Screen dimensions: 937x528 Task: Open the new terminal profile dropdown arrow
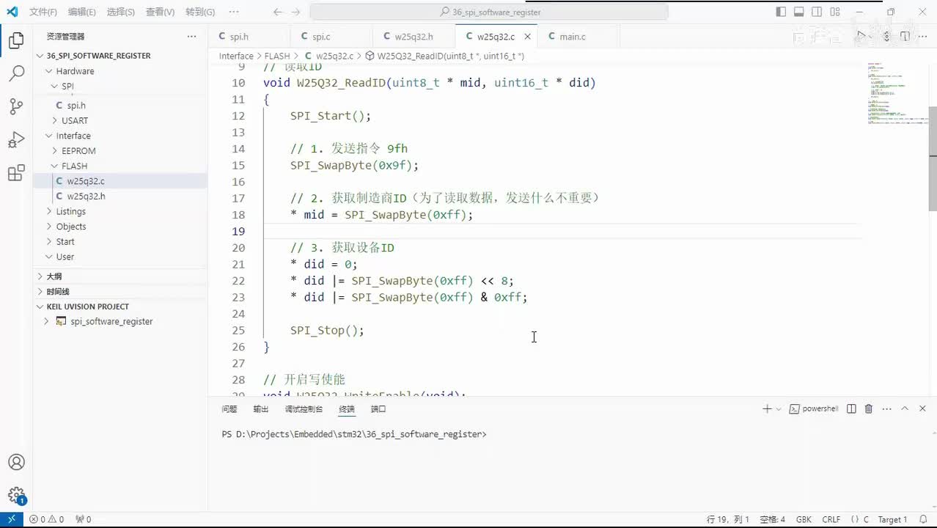(x=779, y=408)
